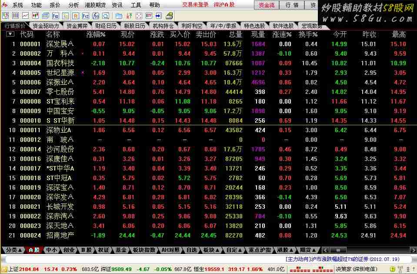Click the ETF toolbar icon
The image size is (417, 274).
(x=149, y=16)
